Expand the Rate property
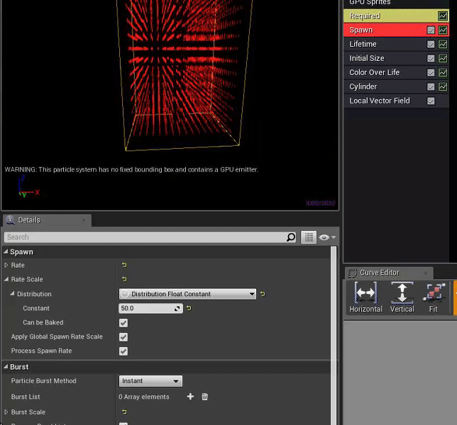 click(x=6, y=265)
